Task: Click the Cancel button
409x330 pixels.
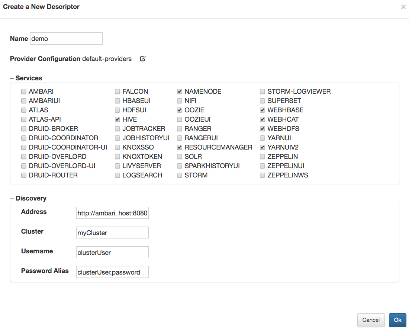Action: [371, 320]
